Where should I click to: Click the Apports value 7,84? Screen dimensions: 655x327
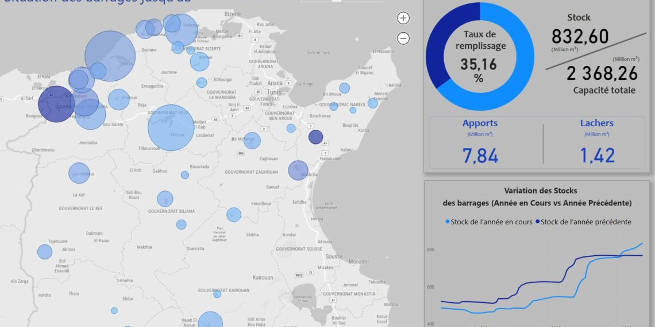tap(480, 155)
